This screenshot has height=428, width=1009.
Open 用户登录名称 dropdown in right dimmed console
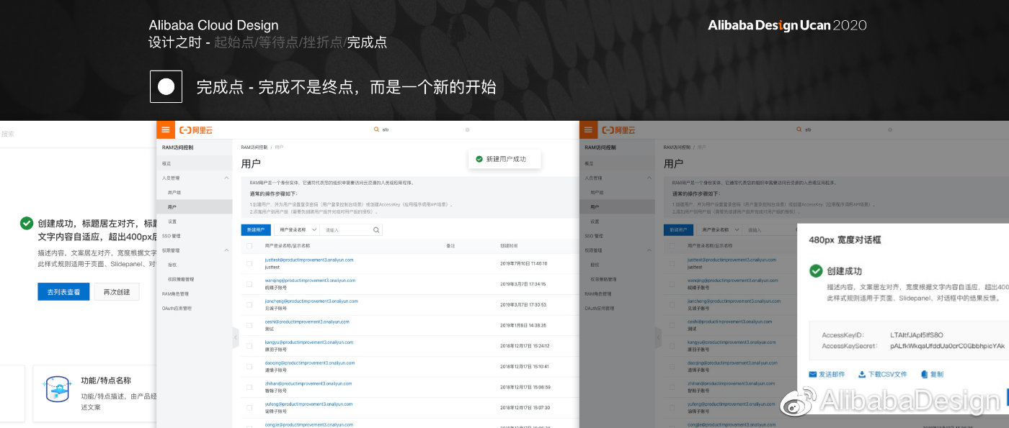[719, 230]
